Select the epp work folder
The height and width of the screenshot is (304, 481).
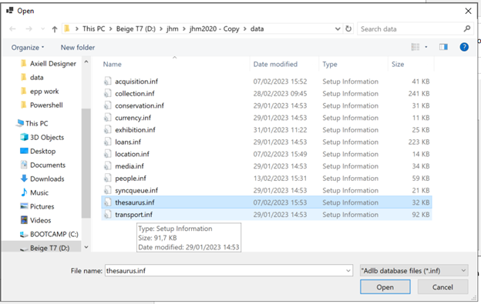39,92
